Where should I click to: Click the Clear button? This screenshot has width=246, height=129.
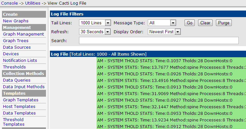coord(205,23)
